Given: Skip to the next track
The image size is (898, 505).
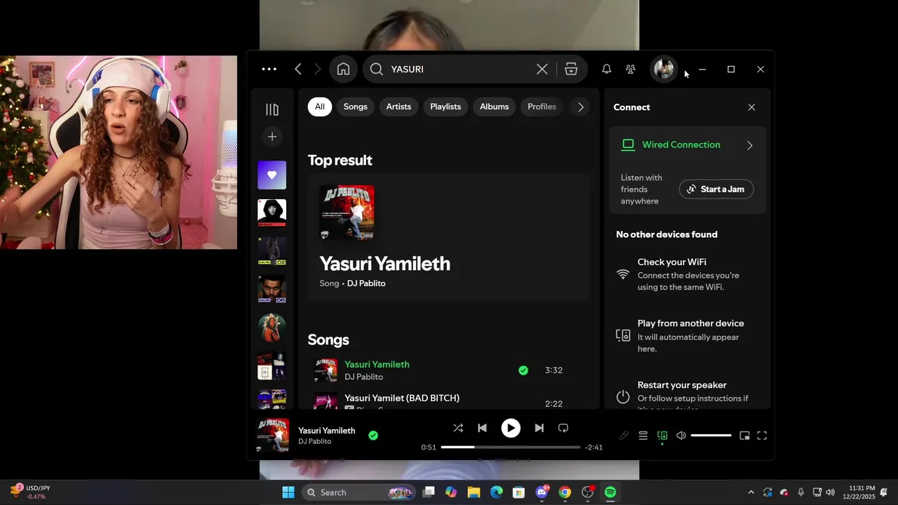Looking at the screenshot, I should click(x=539, y=428).
